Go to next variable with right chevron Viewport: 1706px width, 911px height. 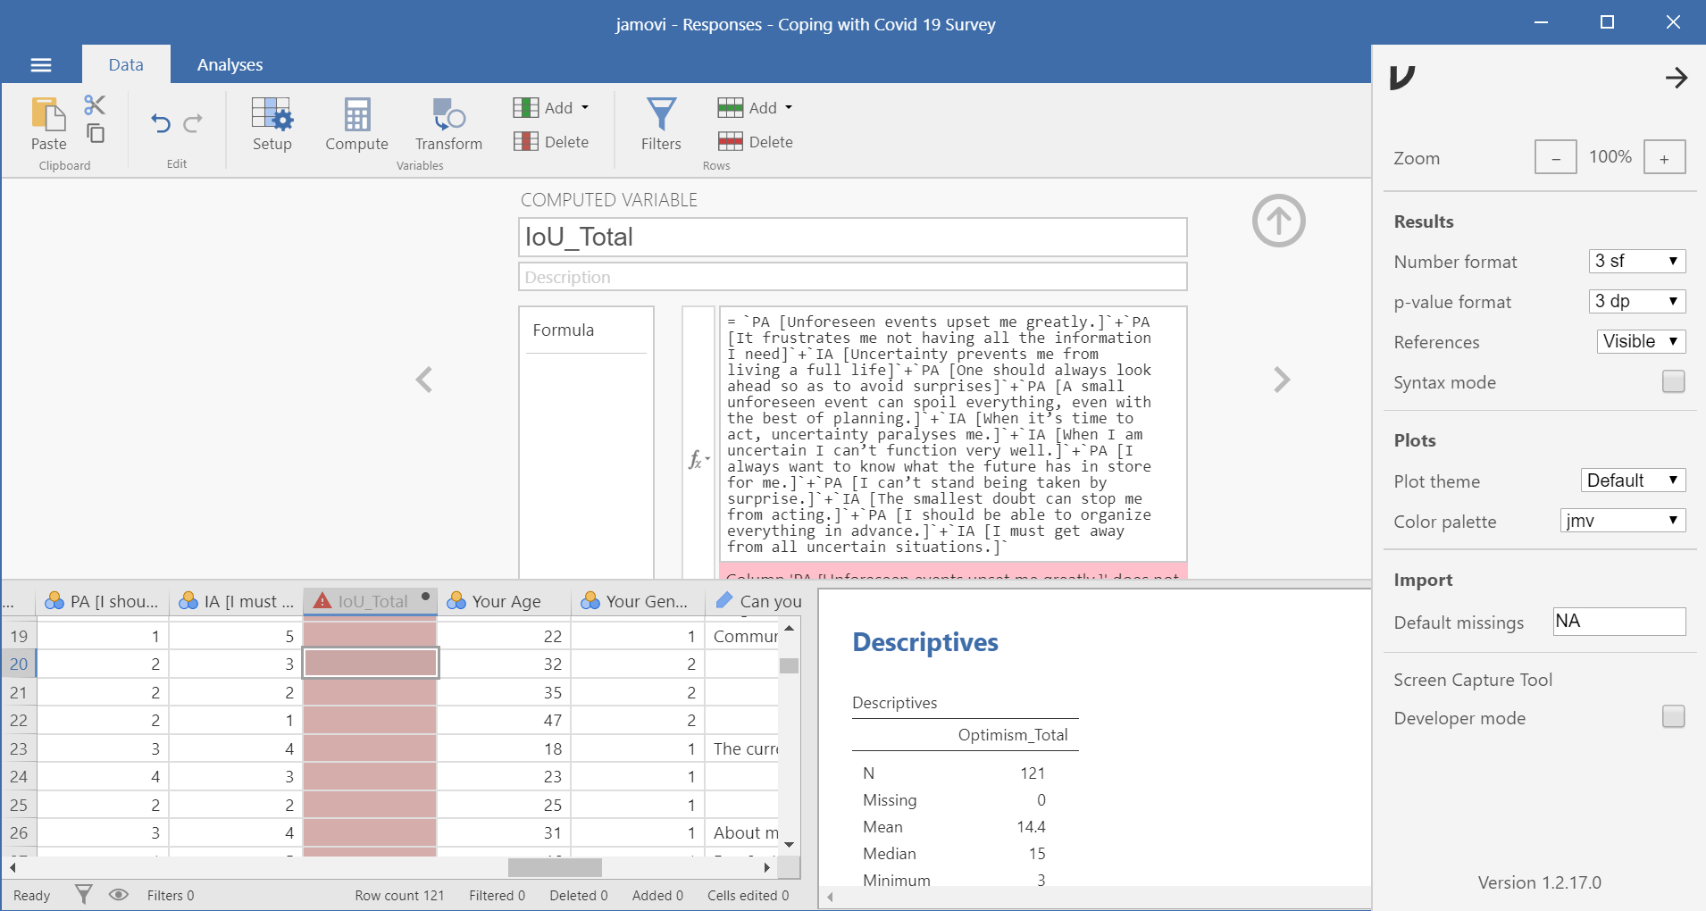(x=1282, y=380)
